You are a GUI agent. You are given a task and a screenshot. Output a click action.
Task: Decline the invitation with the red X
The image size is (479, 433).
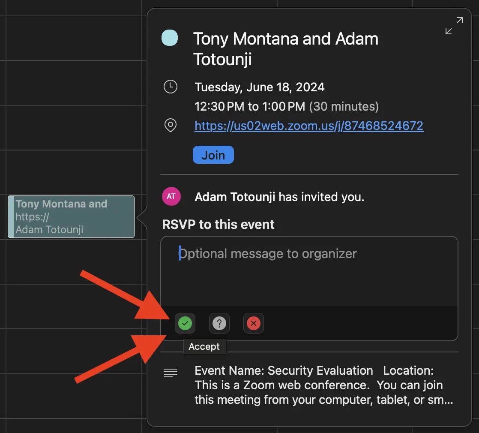tap(254, 323)
